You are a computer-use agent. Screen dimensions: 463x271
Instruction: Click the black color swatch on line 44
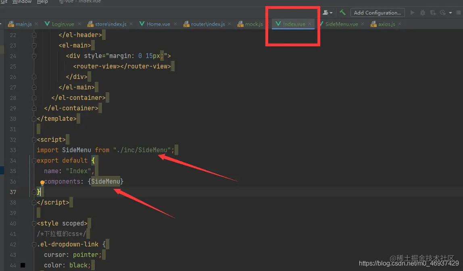[23, 265]
